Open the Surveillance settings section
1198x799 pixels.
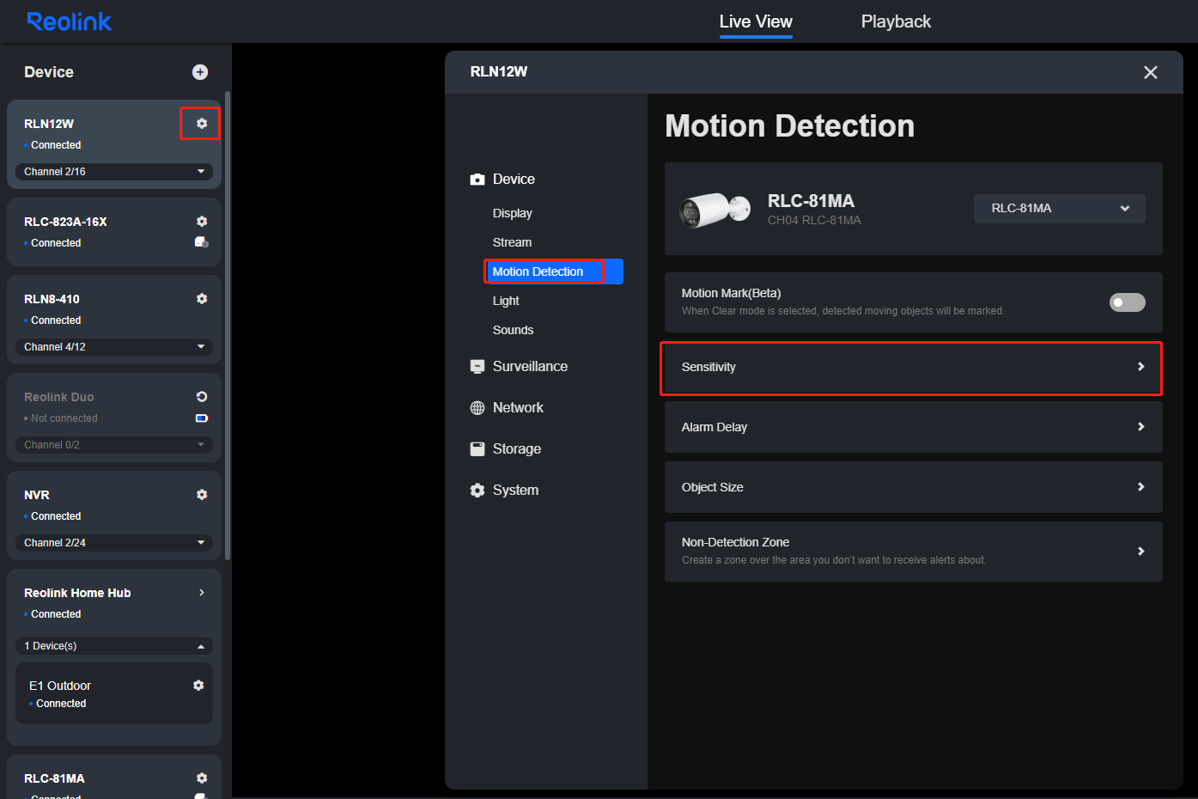pyautogui.click(x=530, y=367)
